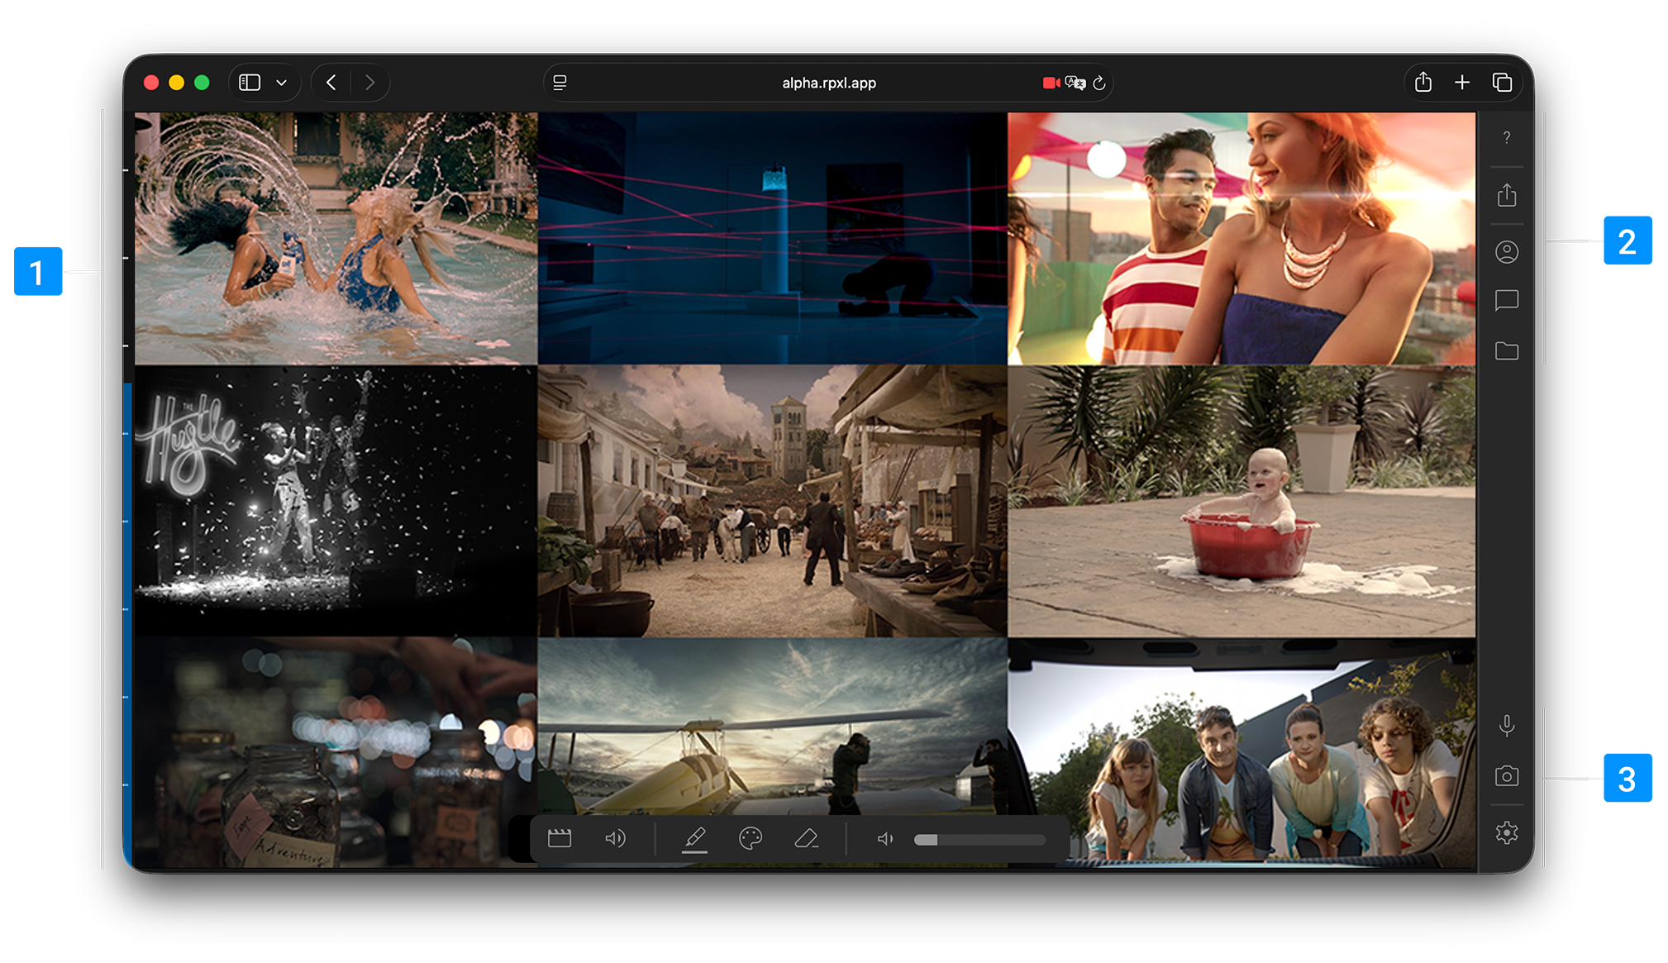Select the eraser tool
Image resolution: width=1668 pixels, height=963 pixels.
tap(806, 838)
